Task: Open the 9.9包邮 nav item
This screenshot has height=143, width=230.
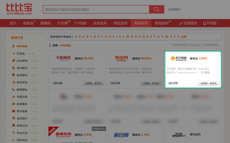Action: pyautogui.click(x=80, y=23)
